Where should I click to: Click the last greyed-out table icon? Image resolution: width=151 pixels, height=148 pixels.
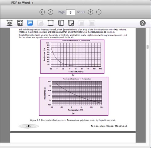(92, 23)
